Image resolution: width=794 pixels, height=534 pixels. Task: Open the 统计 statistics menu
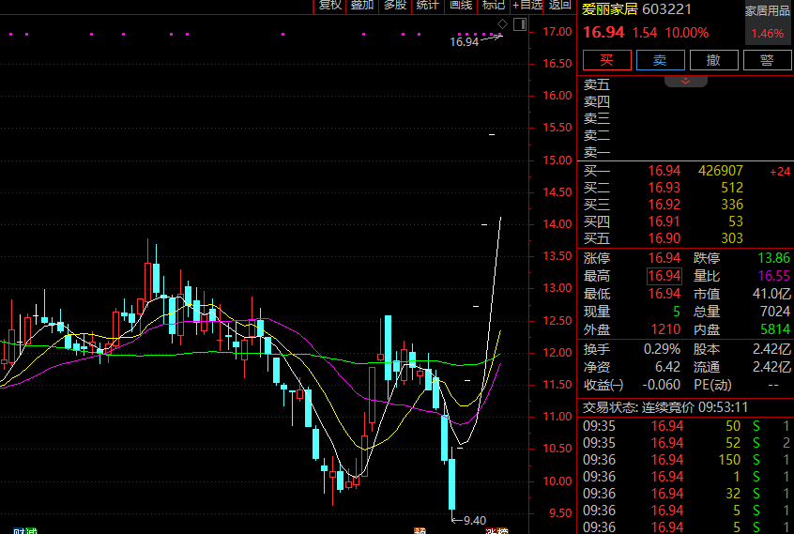[428, 5]
